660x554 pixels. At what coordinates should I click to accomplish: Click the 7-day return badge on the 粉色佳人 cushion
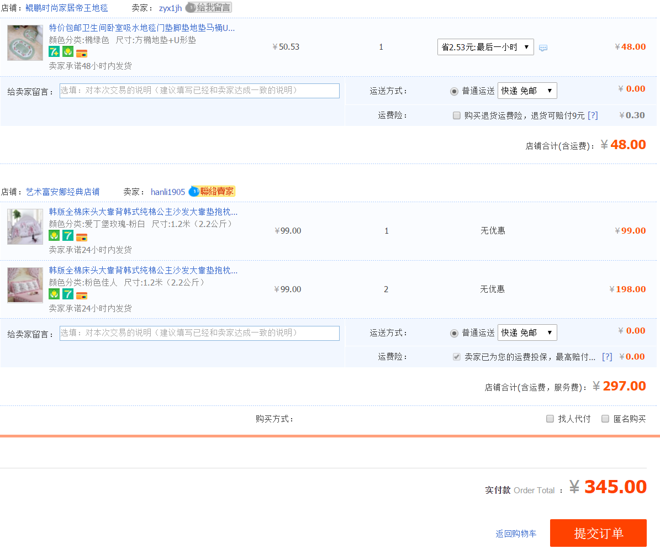[68, 294]
